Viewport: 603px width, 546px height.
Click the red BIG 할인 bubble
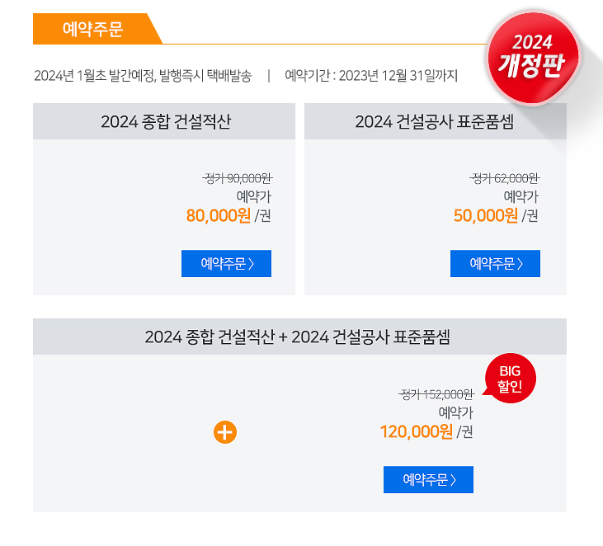coord(510,379)
